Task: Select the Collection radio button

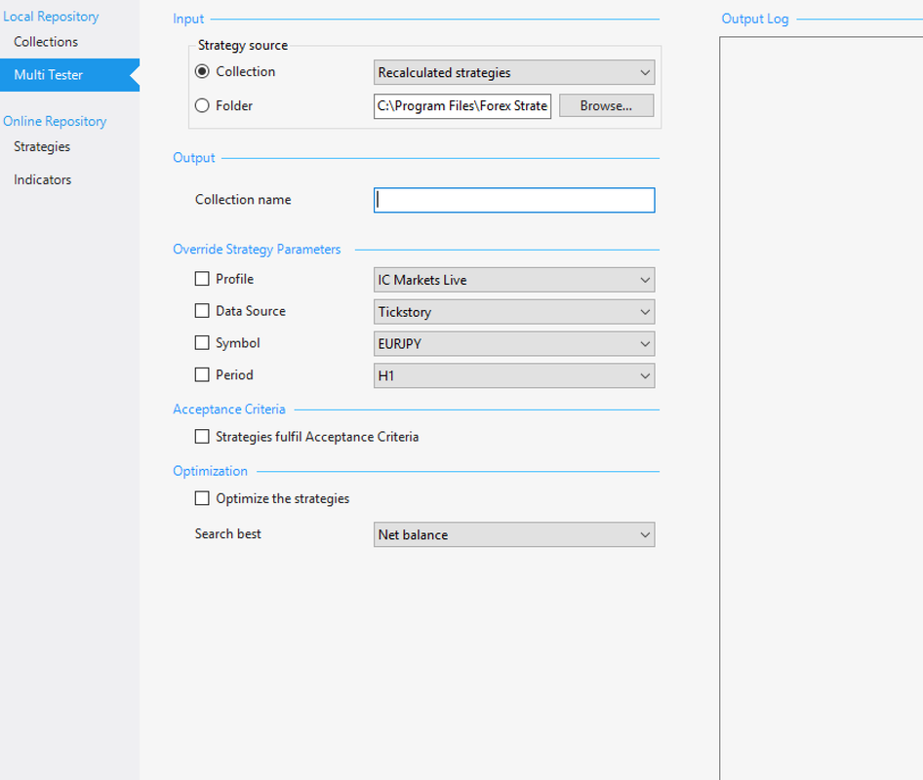Action: 202,71
